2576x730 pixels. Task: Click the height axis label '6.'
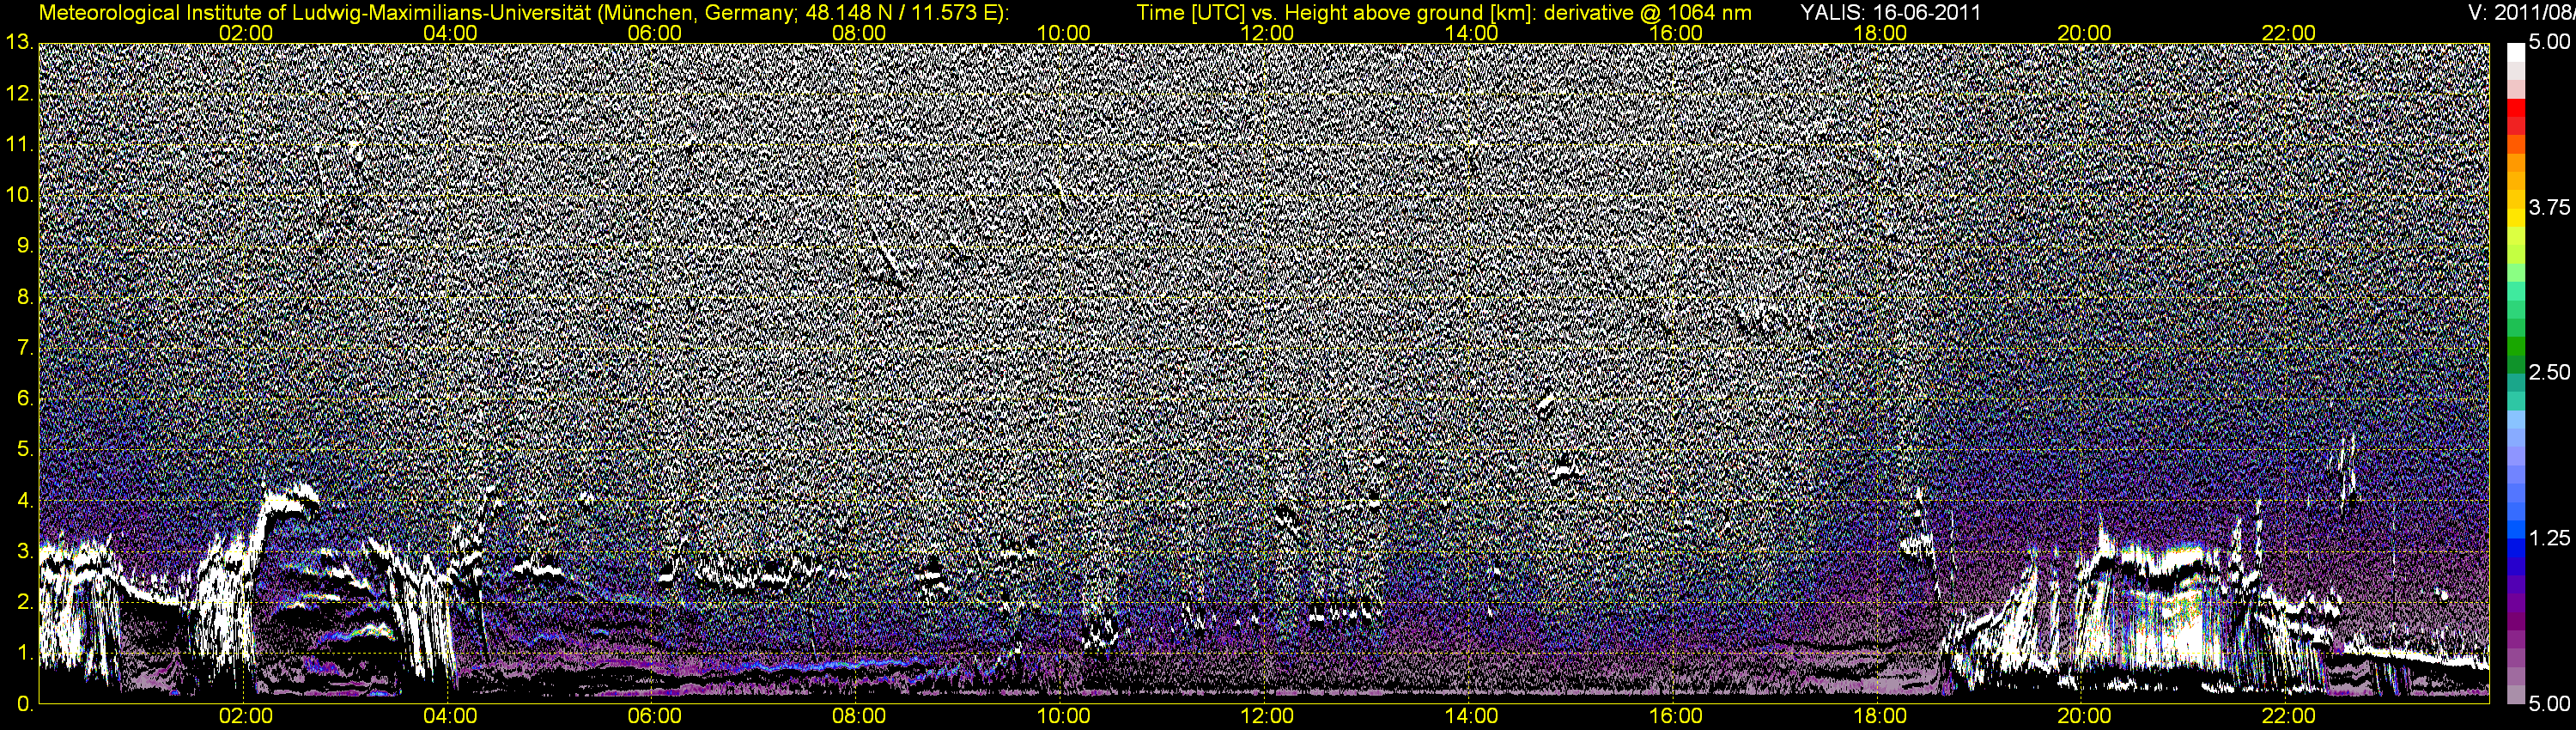(x=25, y=398)
